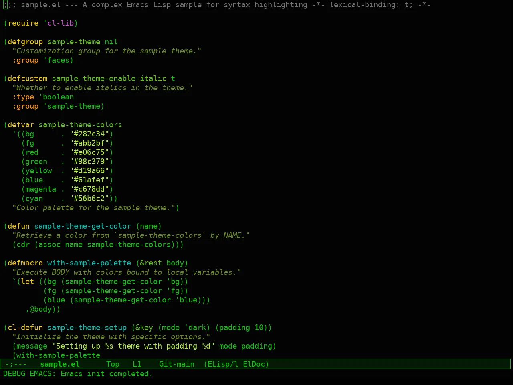Click 'sample-theme-enable-italic' variable name

point(109,79)
